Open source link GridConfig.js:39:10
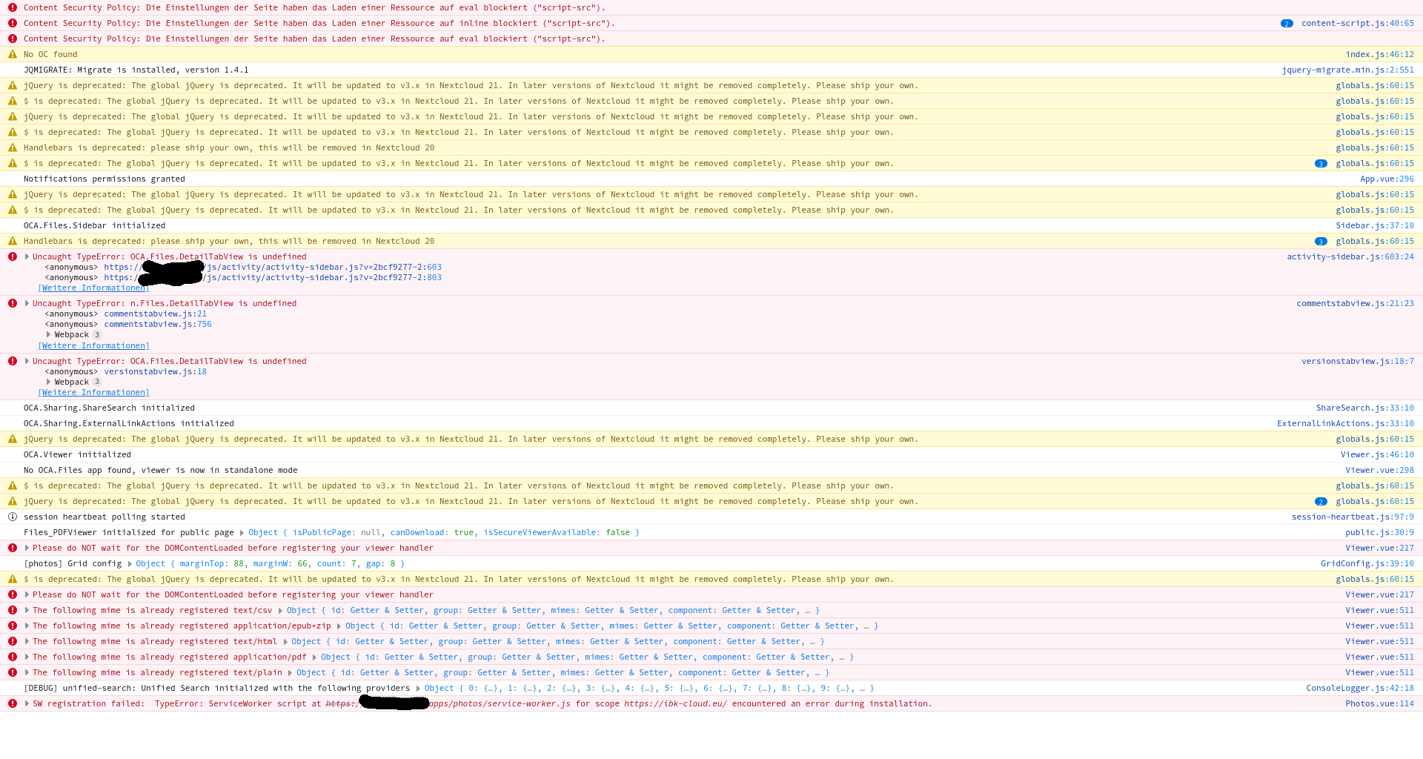Viewport: 1423px width, 759px height. pyautogui.click(x=1367, y=563)
